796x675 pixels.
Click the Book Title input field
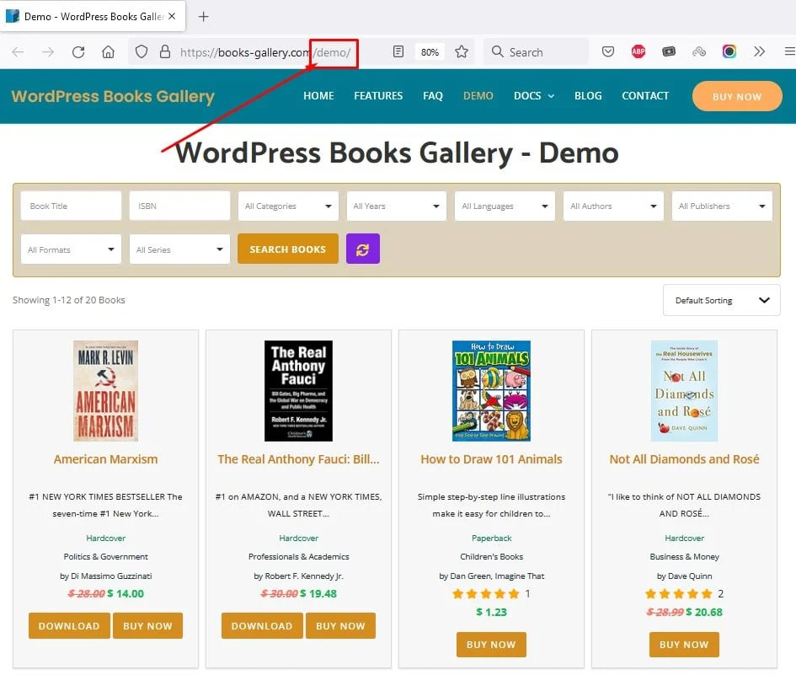click(71, 206)
